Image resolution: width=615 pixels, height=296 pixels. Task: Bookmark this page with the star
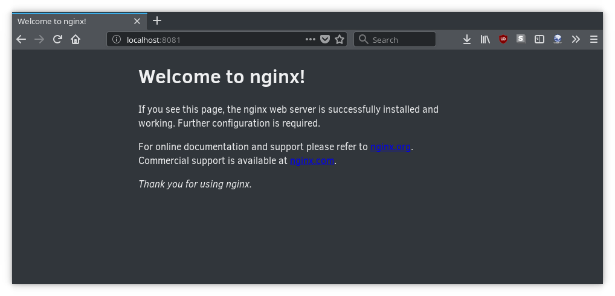coord(340,39)
